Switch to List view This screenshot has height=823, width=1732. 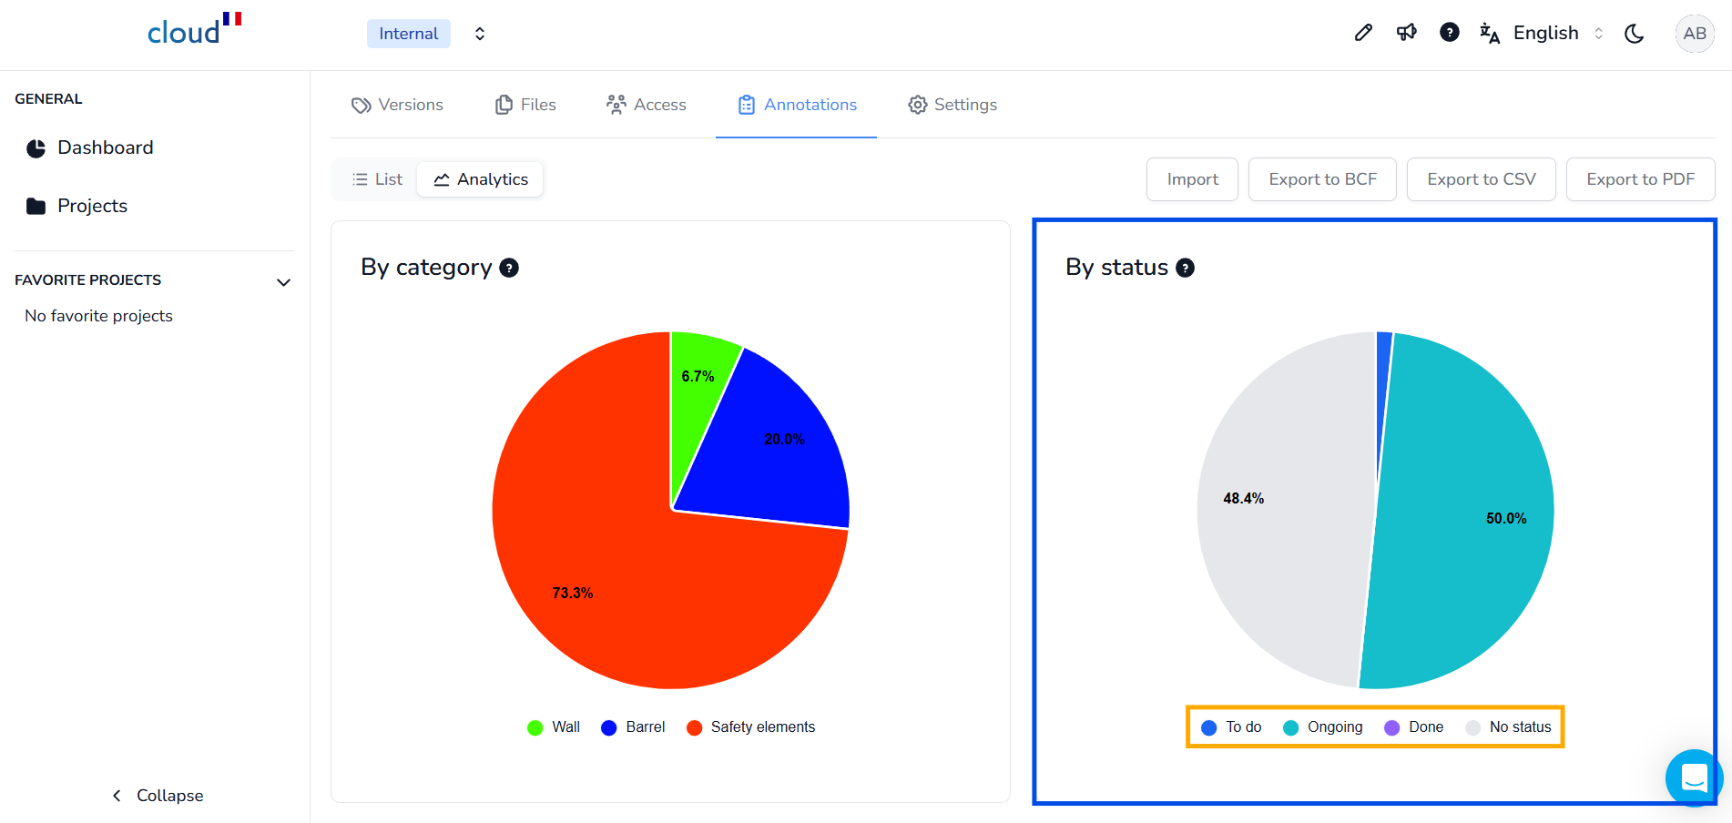[x=377, y=179]
